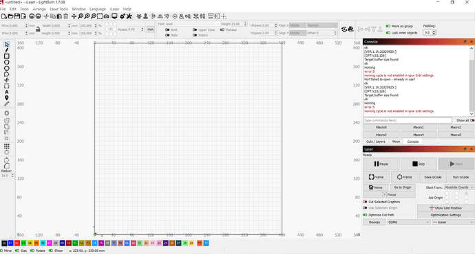Toggle Distort switch
475x254 pixels.
coord(195,35)
